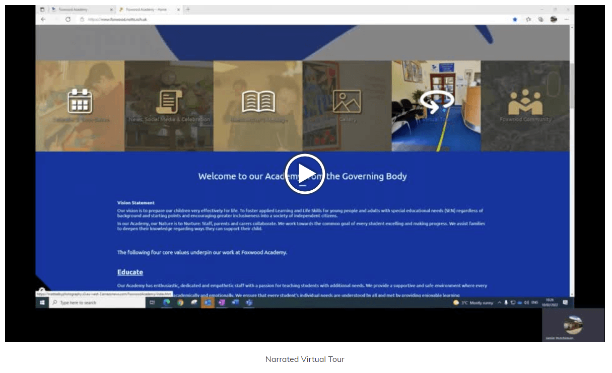Open Microsoft Teams from the taskbar
The height and width of the screenshot is (373, 612).
coord(248,303)
